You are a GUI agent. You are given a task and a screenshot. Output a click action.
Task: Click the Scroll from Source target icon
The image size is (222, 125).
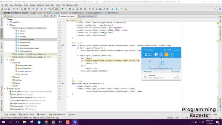click(x=45, y=16)
